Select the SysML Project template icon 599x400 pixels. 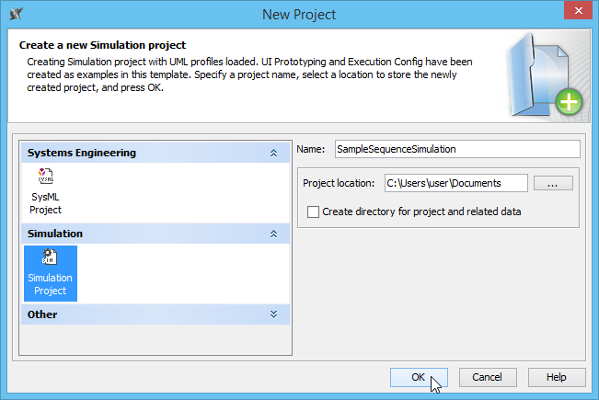point(45,191)
